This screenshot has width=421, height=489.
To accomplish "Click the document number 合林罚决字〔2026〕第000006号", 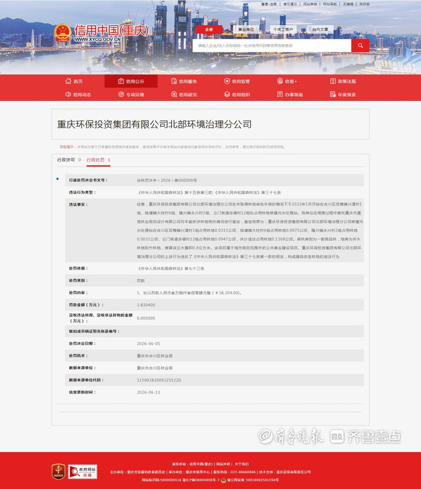I will (x=167, y=180).
